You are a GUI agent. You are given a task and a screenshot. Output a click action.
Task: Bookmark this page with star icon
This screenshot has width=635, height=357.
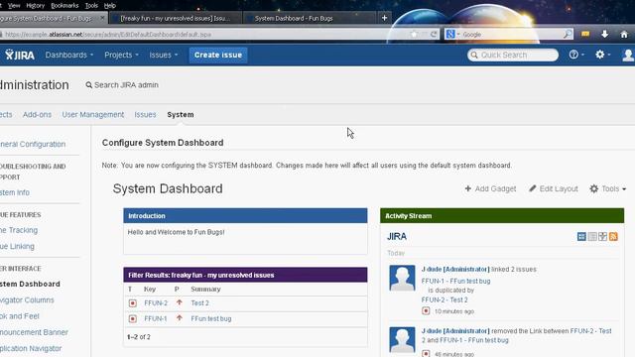pos(414,35)
